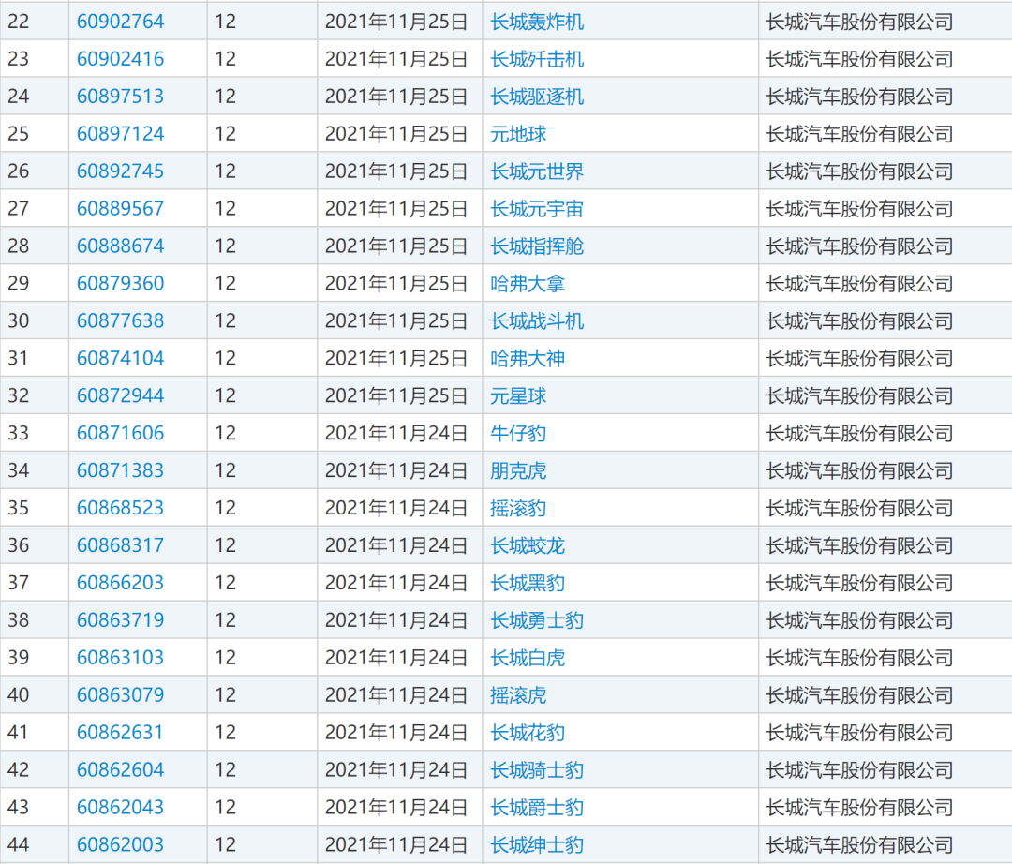This screenshot has width=1012, height=864.
Task: Follow the link for number 60868317
Action: click(x=120, y=545)
